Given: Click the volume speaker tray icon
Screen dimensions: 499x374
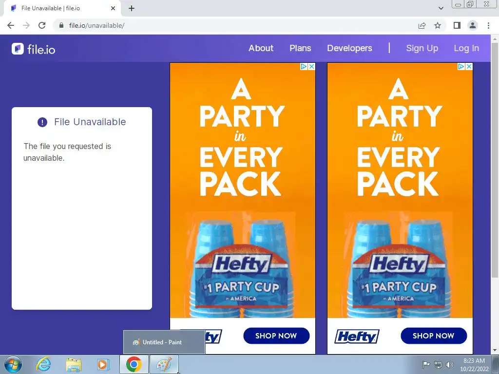Looking at the screenshot, I should (x=450, y=365).
